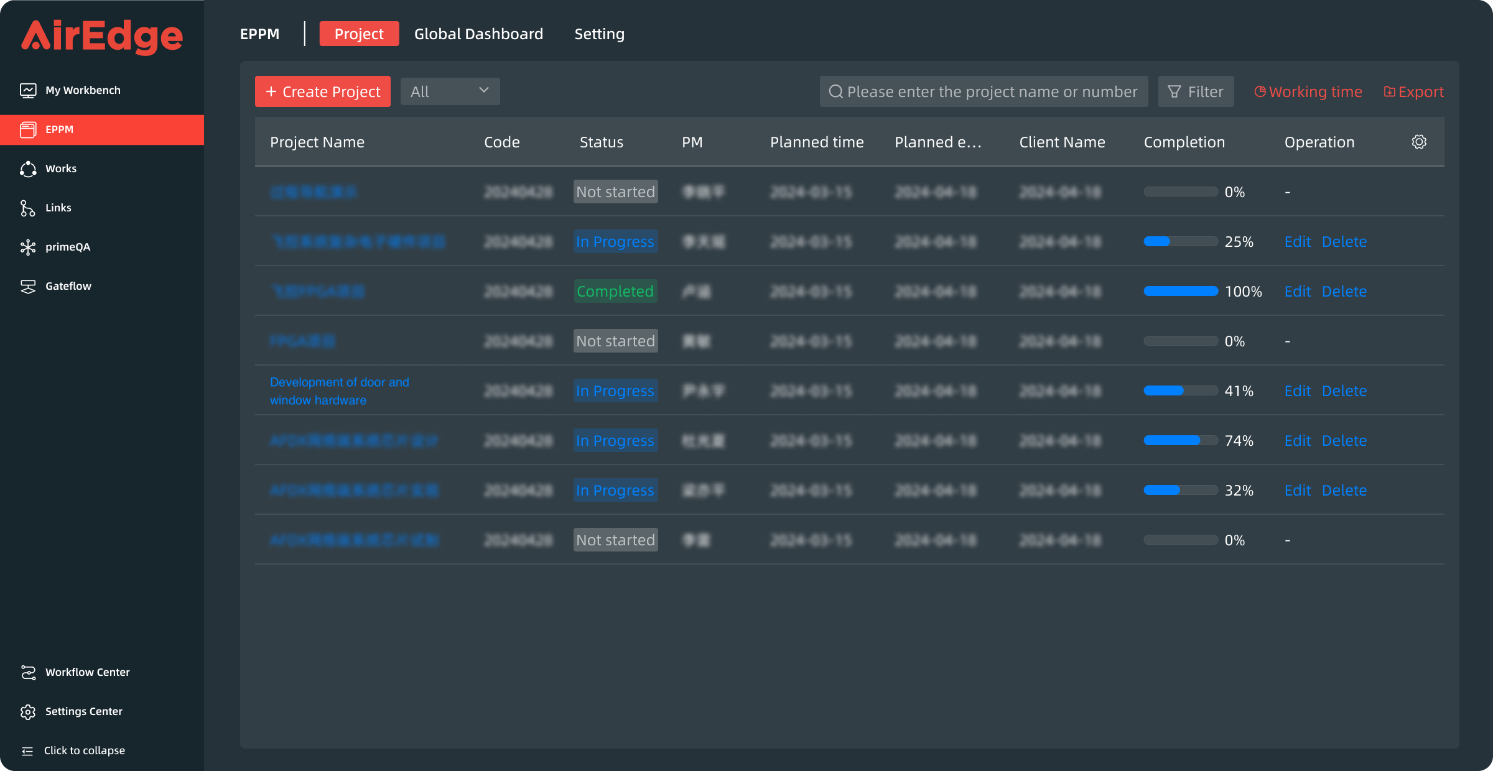This screenshot has width=1493, height=771.
Task: Click Edit in the 41% row
Action: (x=1298, y=390)
